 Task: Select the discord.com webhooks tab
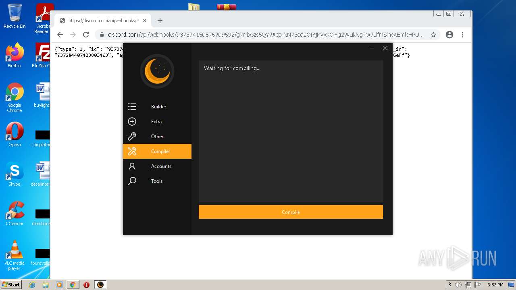pyautogui.click(x=103, y=21)
